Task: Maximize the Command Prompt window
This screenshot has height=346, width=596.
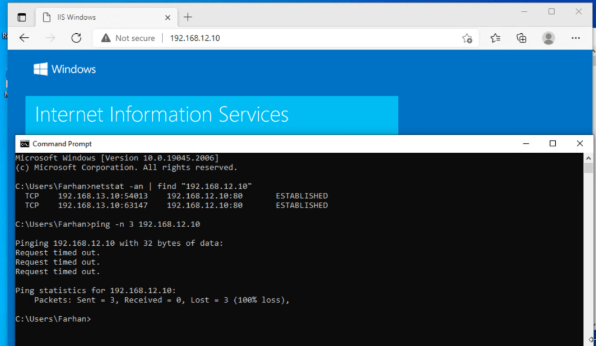Action: click(552, 143)
